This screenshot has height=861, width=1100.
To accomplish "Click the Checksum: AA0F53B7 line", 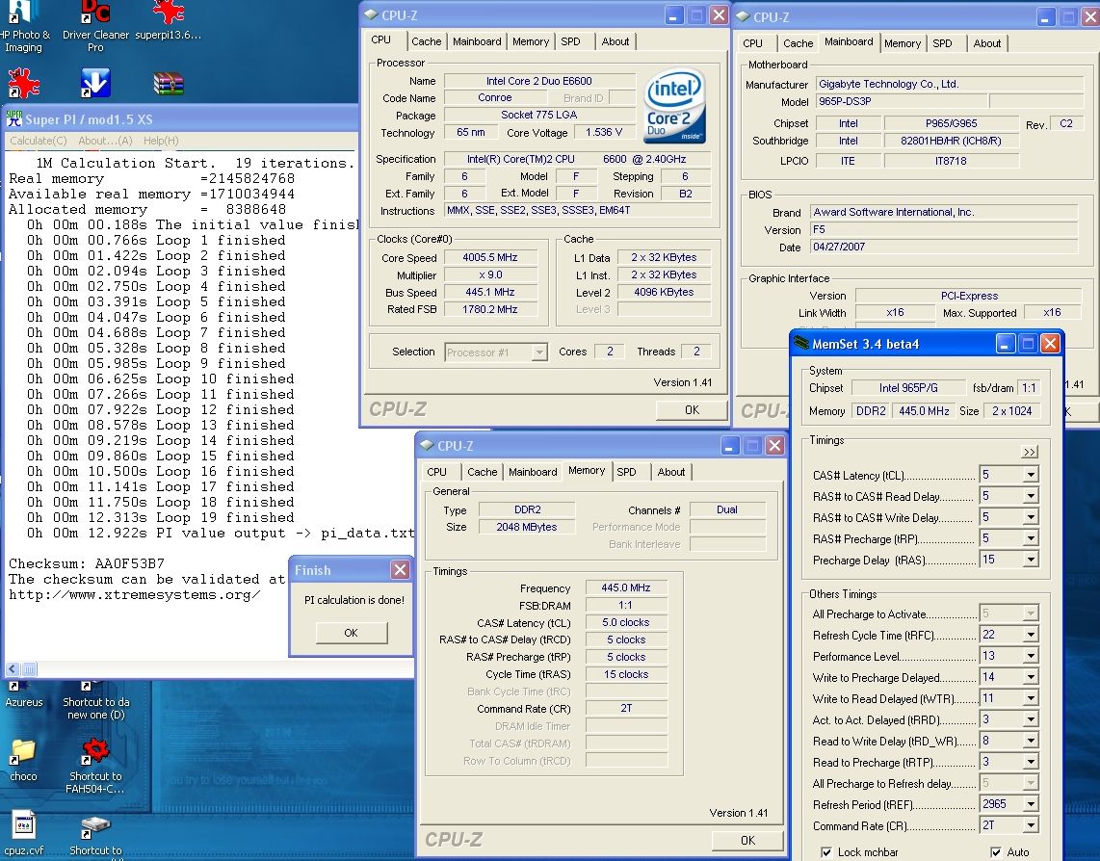I will pyautogui.click(x=87, y=563).
